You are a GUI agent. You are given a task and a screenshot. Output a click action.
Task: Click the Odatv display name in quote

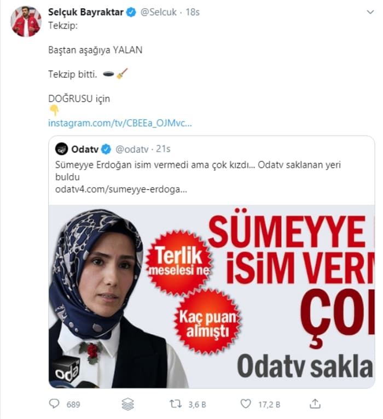point(85,149)
